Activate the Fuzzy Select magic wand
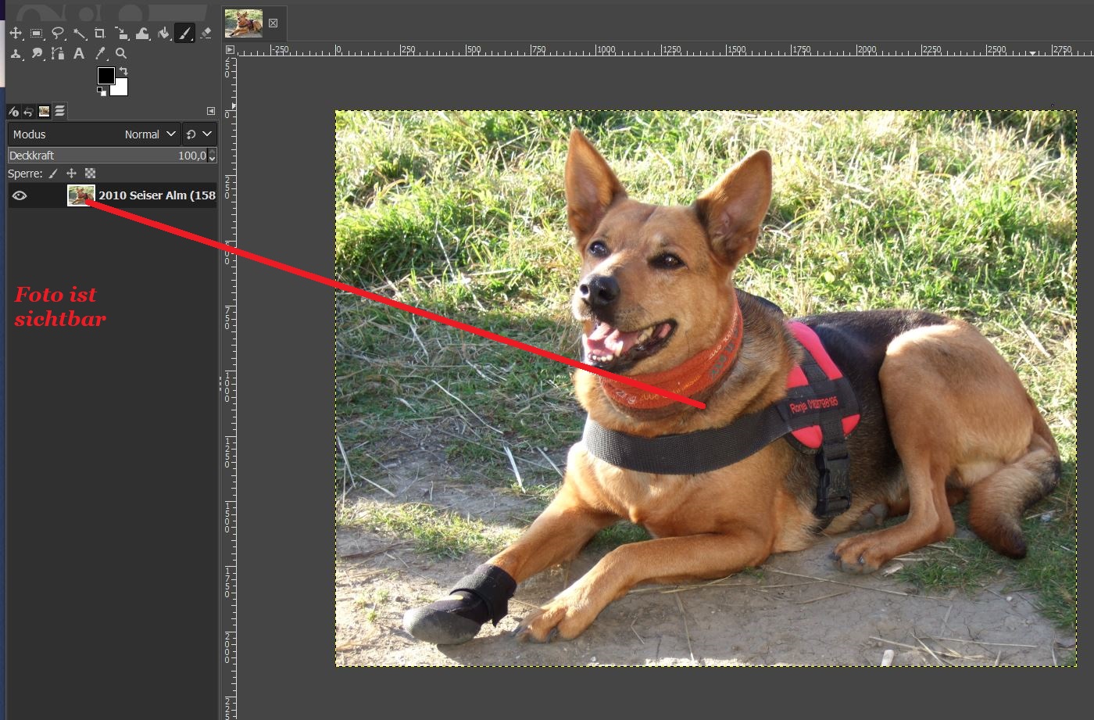The height and width of the screenshot is (720, 1094). point(79,33)
